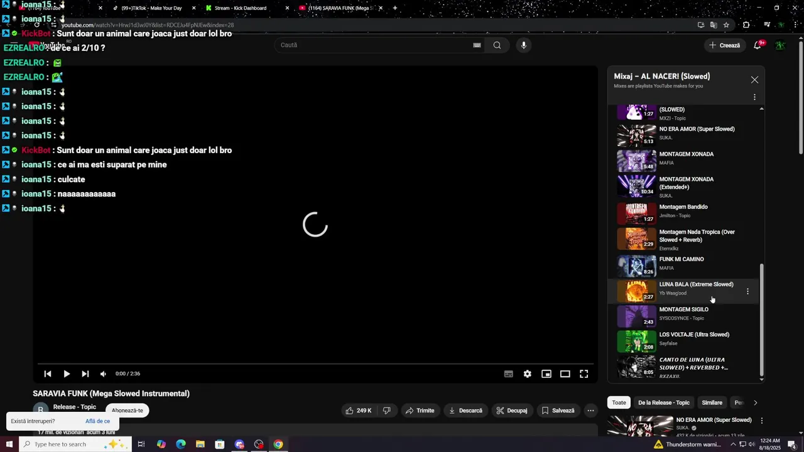This screenshot has height=452, width=804.
Task: Open options for the LUNA BALA playlist item
Action: pos(747,291)
